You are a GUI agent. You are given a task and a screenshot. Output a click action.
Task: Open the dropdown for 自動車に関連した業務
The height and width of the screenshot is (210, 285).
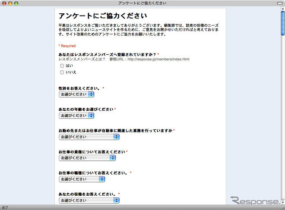pos(89,137)
